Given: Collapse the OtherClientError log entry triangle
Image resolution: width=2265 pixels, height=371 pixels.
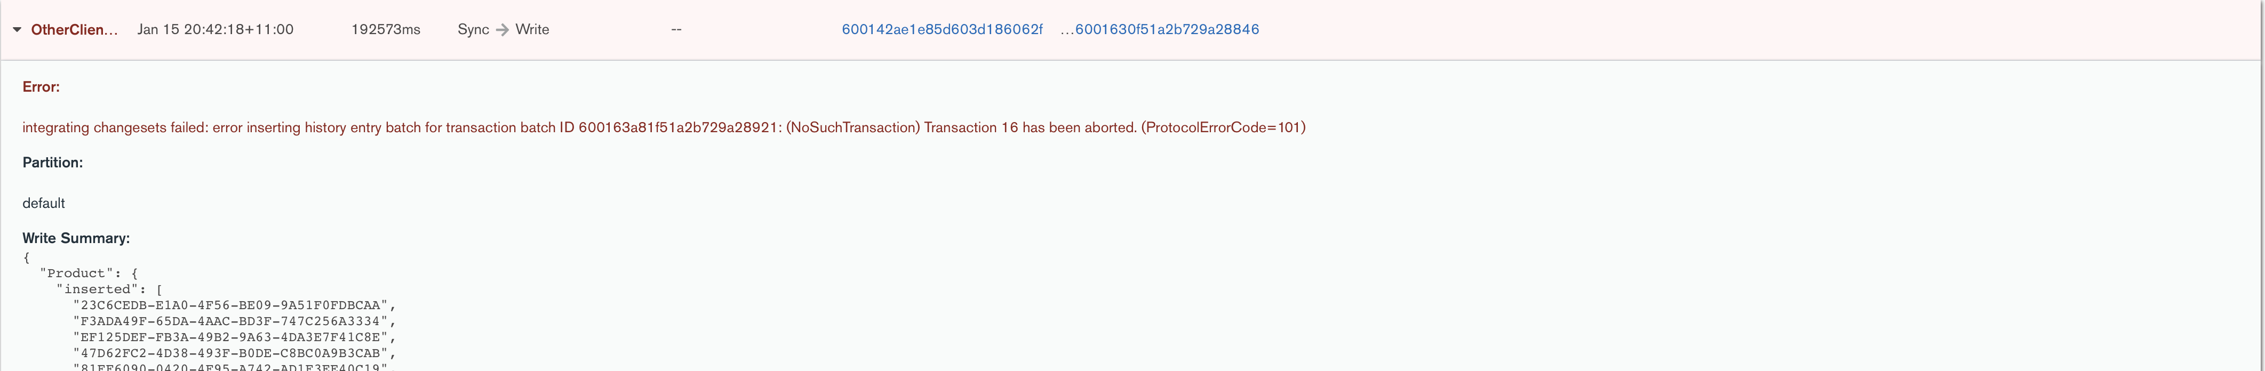Looking at the screenshot, I should point(17,30).
